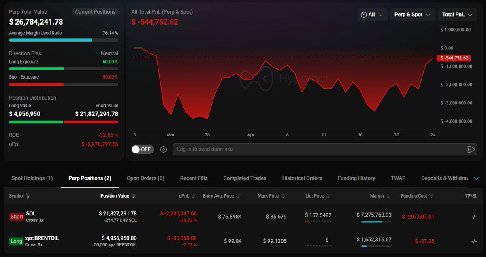Screen dimensions: 486x257
Task: Open the Perp & Spot dropdown
Action: (412, 15)
